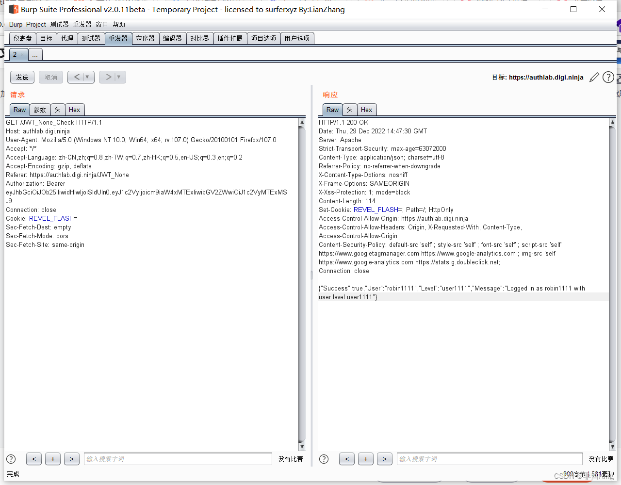Switch to the 测试器 tool tab
The image size is (621, 485).
tap(91, 38)
